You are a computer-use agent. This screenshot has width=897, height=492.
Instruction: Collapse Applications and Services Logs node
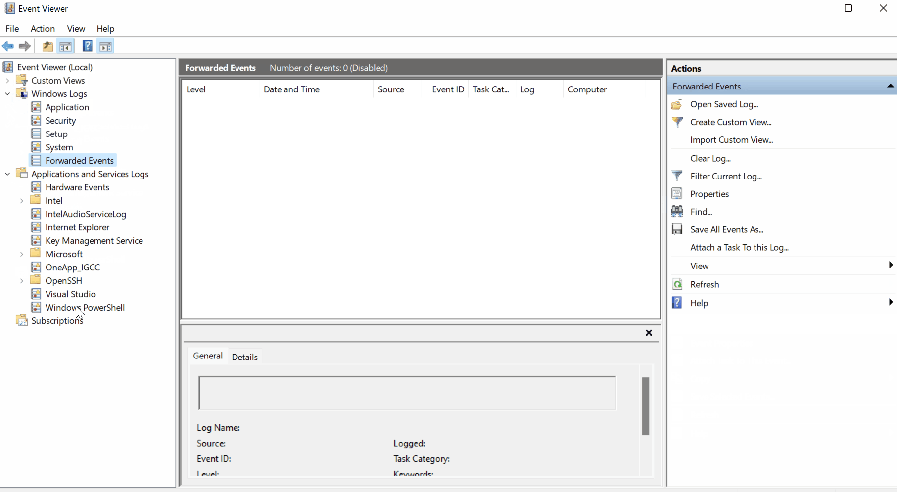[7, 174]
